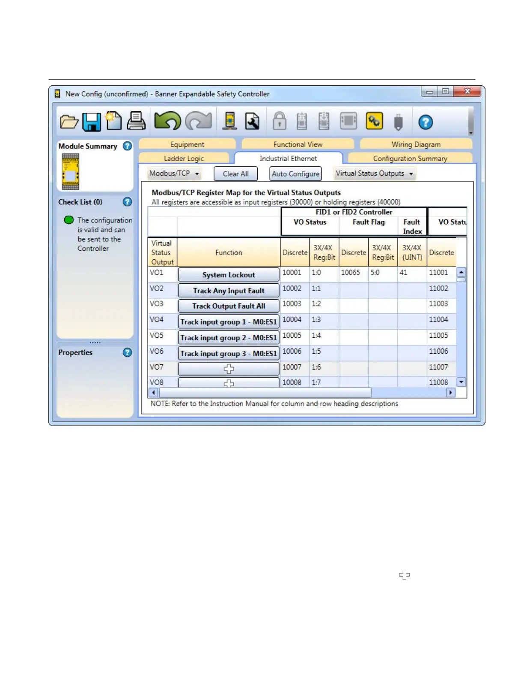Click the green valid configuration indicator
This screenshot has width=524, height=679.
tap(68, 220)
